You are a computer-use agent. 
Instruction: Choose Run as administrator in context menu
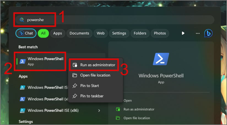tap(96, 65)
